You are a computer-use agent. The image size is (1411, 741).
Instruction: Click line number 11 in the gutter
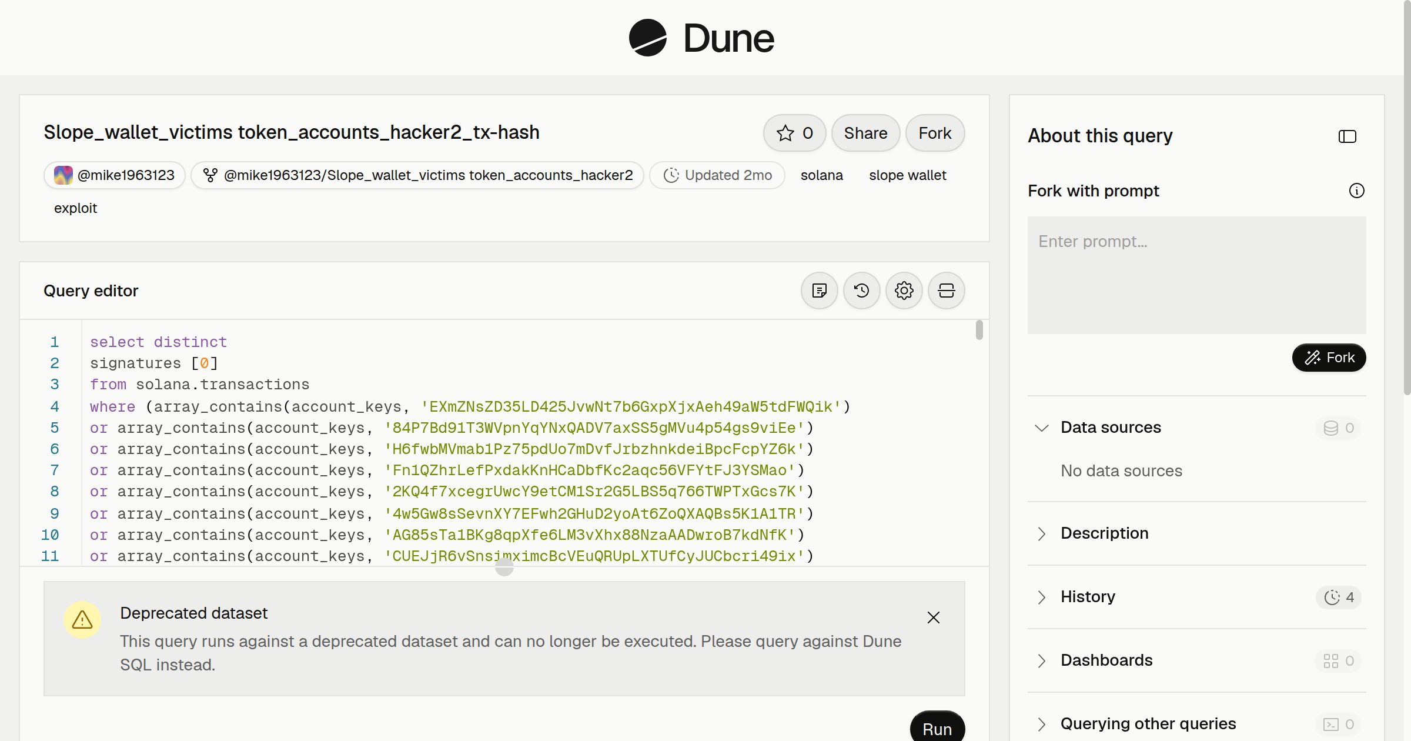50,556
